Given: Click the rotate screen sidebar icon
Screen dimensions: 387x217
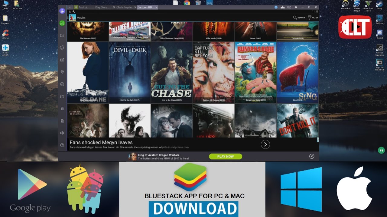Looking at the screenshot, I should click(x=62, y=48).
